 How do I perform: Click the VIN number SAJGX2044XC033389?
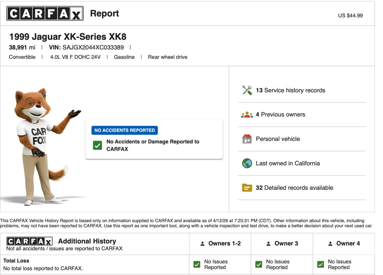coord(93,47)
